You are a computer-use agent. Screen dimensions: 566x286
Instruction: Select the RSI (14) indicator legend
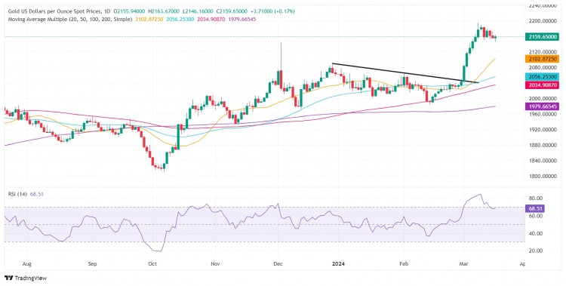pyautogui.click(x=17, y=194)
